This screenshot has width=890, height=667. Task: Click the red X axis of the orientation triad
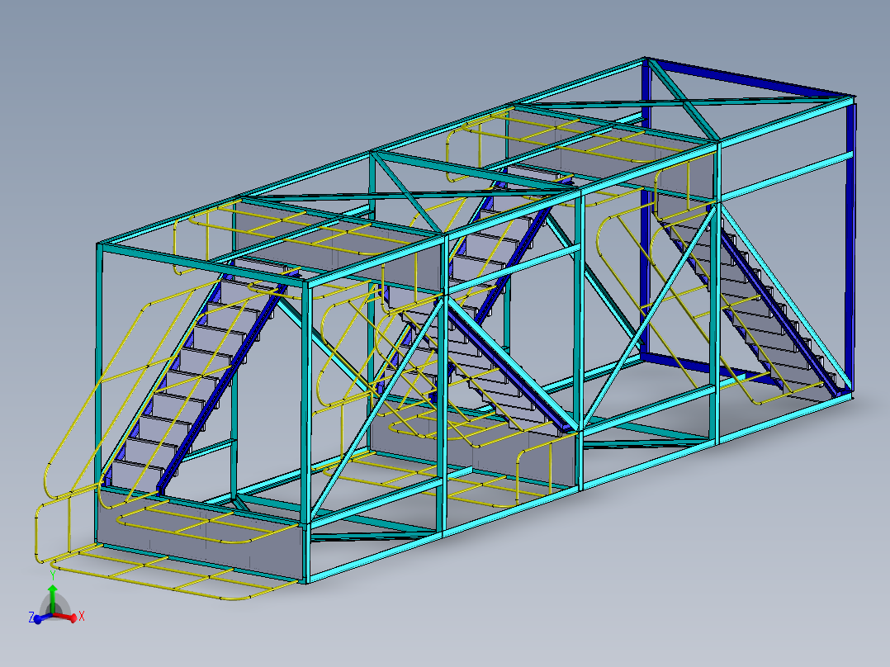coord(66,617)
